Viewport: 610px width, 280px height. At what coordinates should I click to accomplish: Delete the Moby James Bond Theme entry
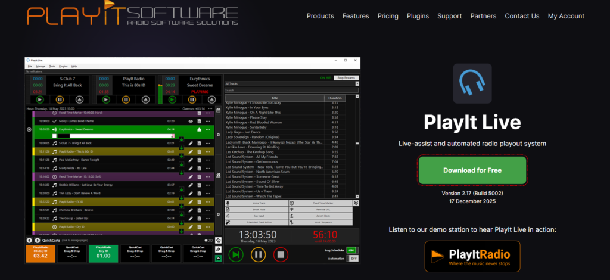point(200,121)
